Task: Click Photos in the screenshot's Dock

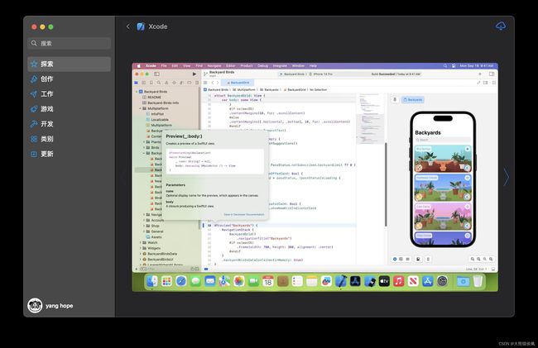Action: (x=239, y=282)
